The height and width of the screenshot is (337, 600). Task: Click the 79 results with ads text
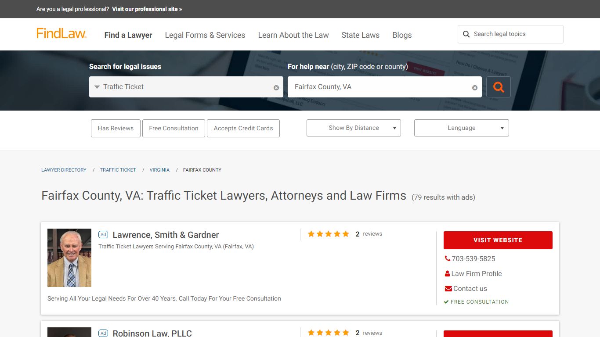(443, 197)
